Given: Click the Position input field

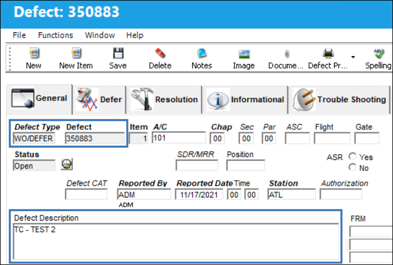Looking at the screenshot, I should (x=245, y=166).
